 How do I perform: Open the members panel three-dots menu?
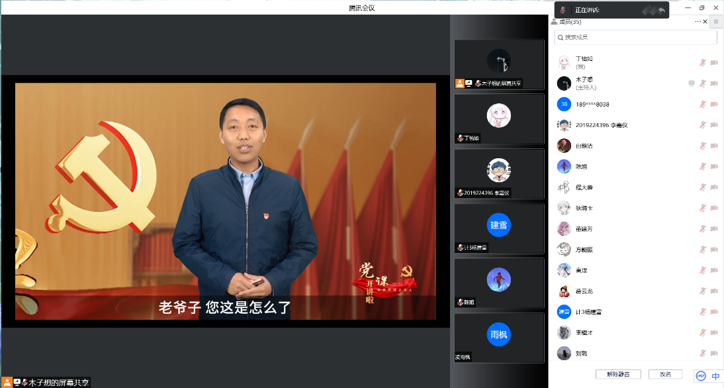click(x=698, y=22)
